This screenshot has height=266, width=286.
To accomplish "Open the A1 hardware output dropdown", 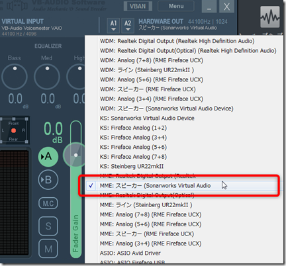I will [113, 26].
